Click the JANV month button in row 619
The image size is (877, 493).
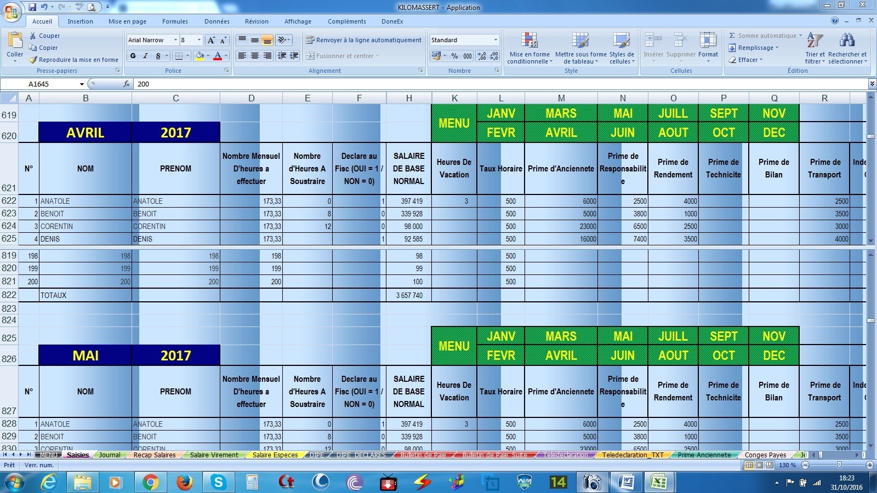(501, 113)
